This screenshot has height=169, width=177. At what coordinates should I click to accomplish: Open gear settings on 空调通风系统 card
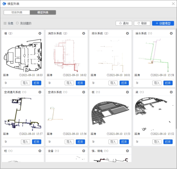(40, 92)
